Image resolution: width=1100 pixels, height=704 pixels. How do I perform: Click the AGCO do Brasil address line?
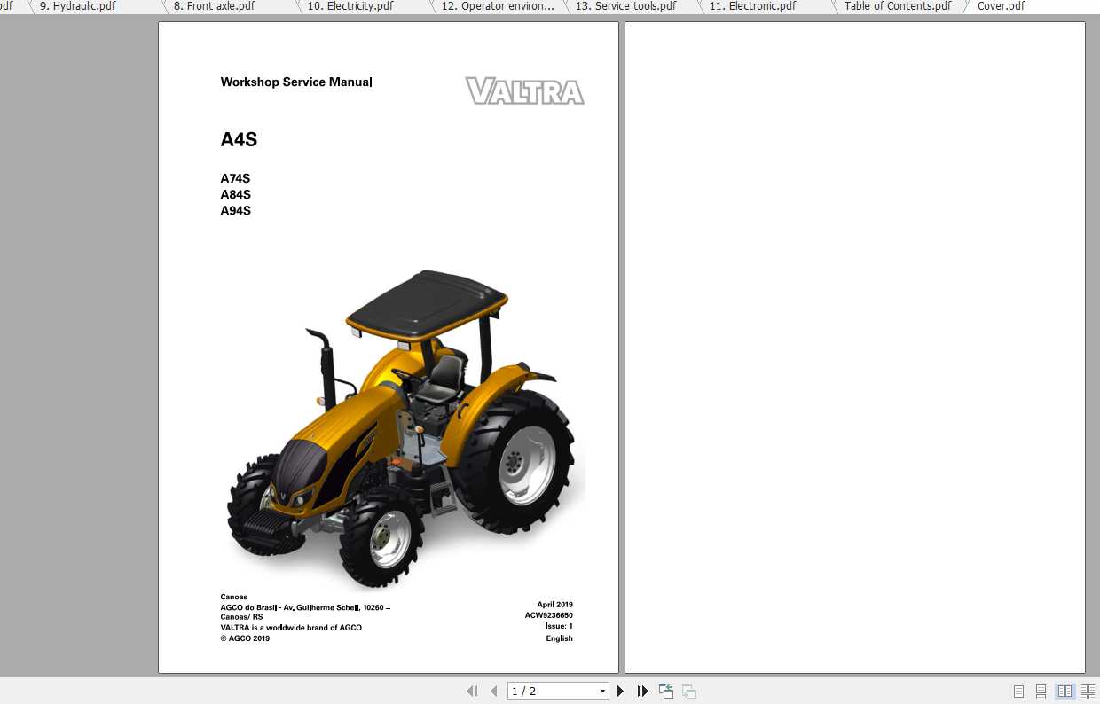[x=305, y=607]
